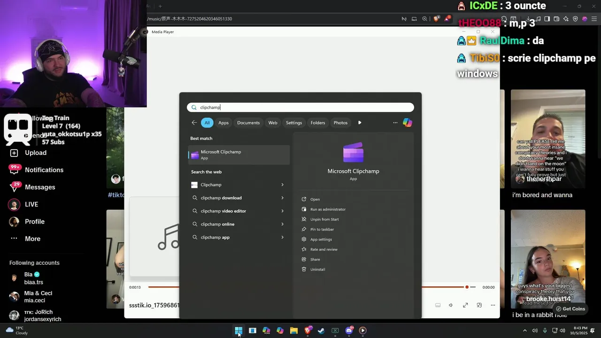
Task: Open the search options three-dot menu
Action: point(395,123)
